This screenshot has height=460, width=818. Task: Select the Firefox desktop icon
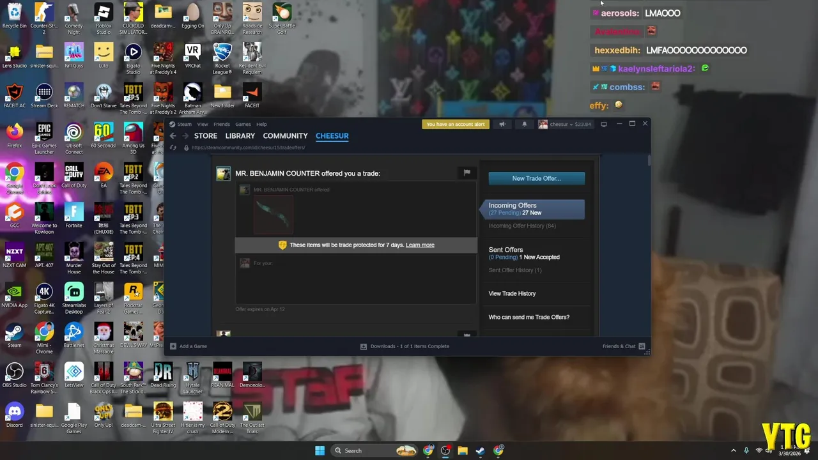[x=14, y=136]
